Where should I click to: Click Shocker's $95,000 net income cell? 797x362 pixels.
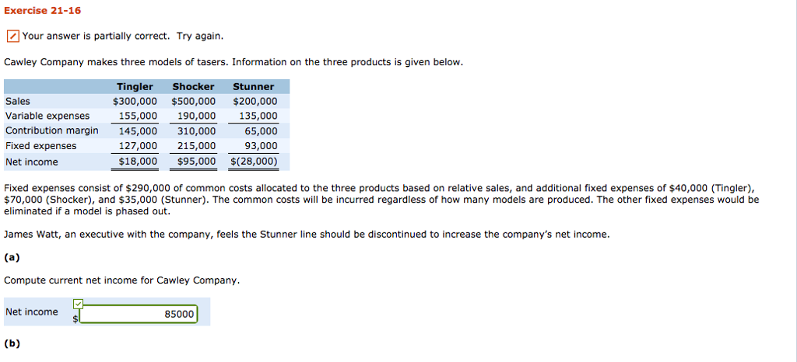pyautogui.click(x=196, y=162)
